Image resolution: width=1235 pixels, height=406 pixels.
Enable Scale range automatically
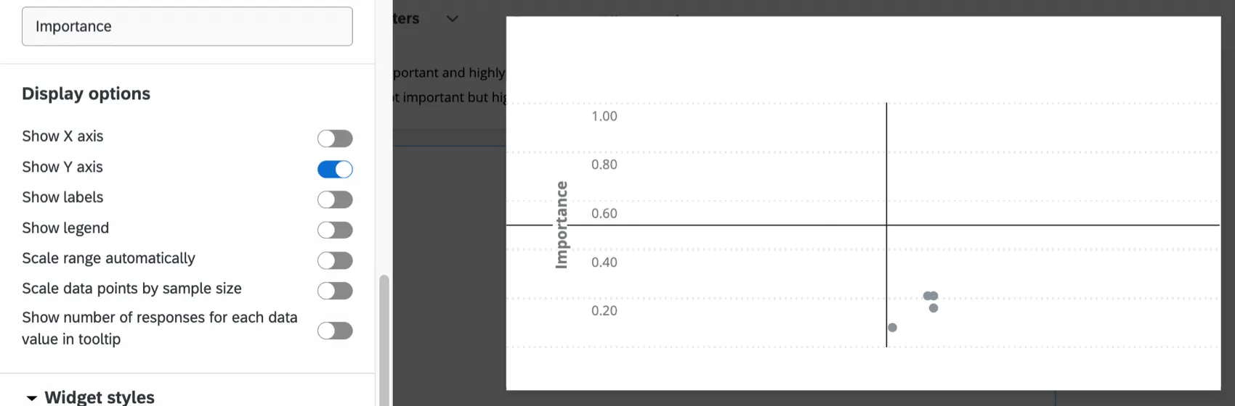click(335, 260)
